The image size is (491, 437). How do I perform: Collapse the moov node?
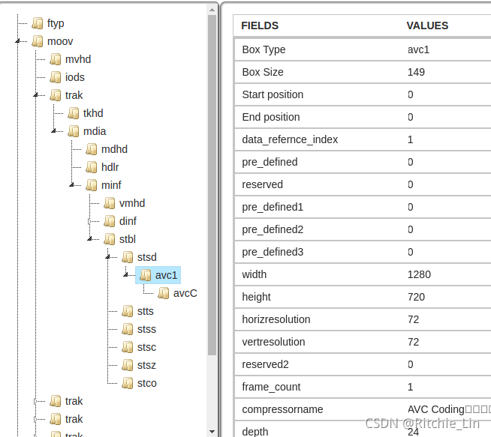17,41
